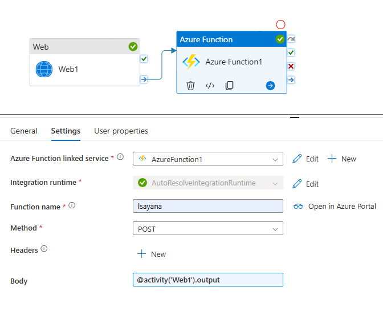
Task: Open the AutoResolveIntegrationRuntime dropdown
Action: 208,183
